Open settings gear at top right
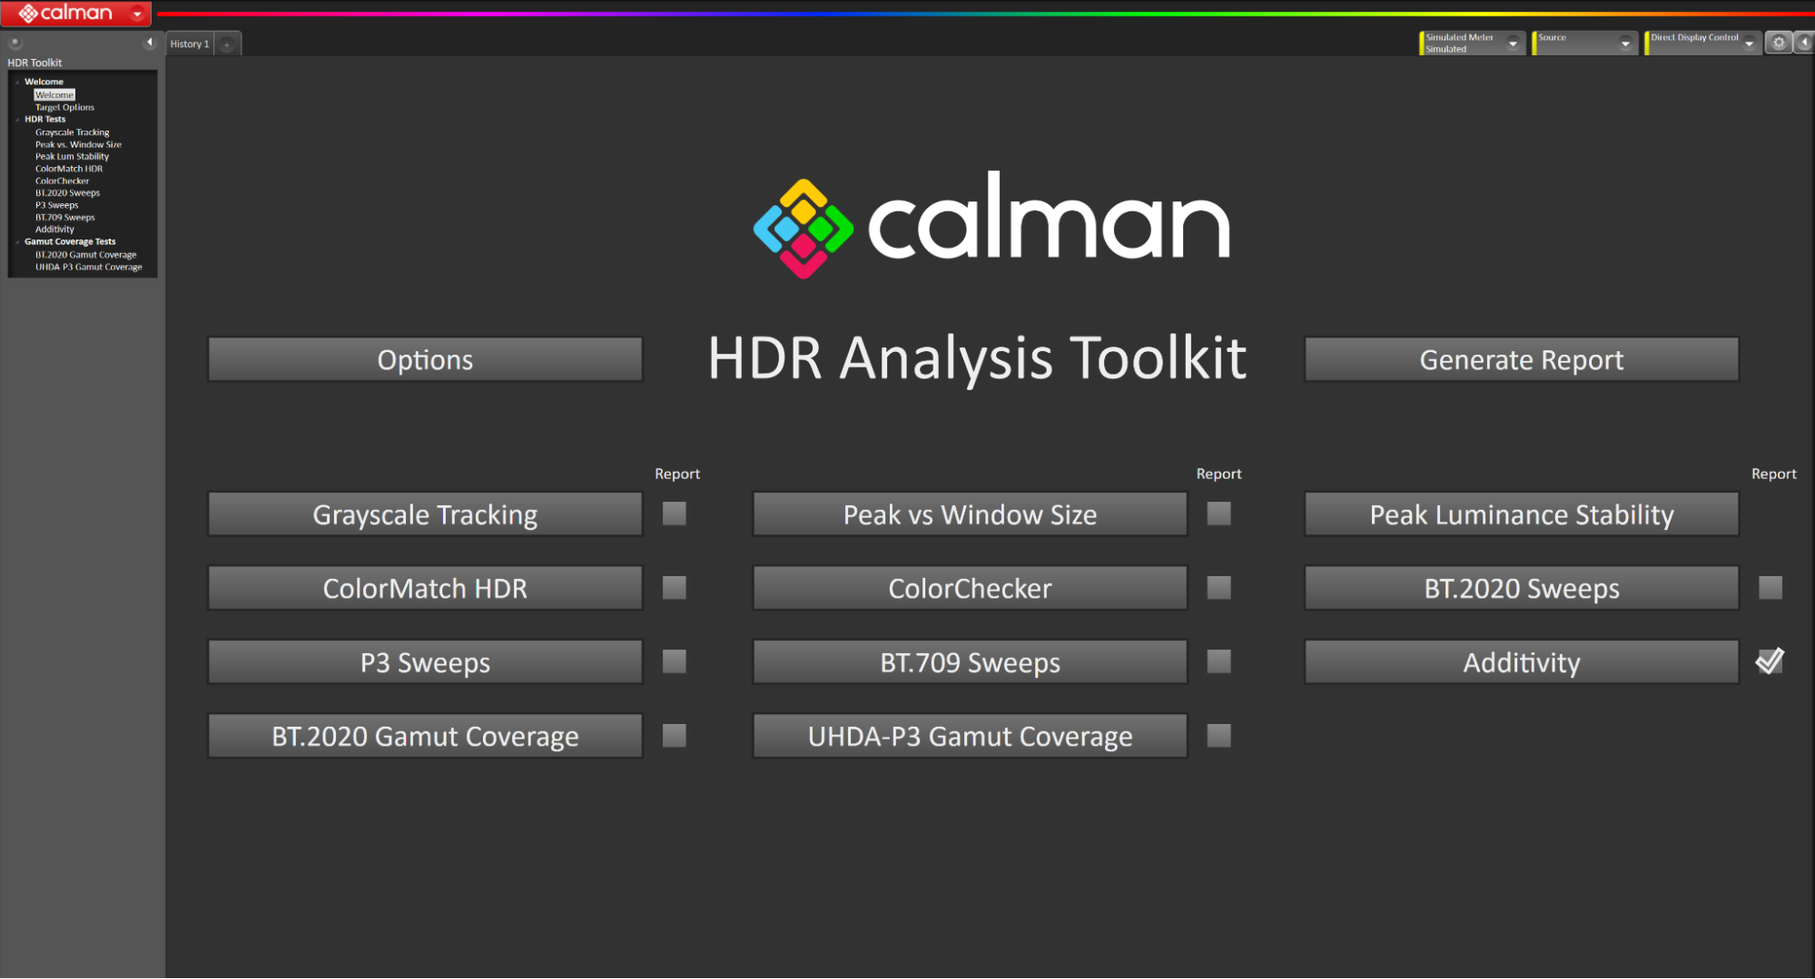 tap(1779, 43)
